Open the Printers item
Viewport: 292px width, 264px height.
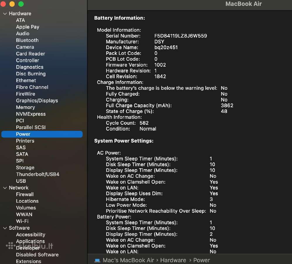pos(25,141)
